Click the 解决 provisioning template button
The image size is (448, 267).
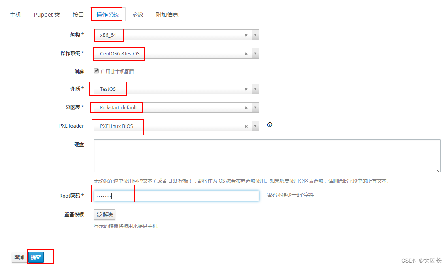point(105,214)
